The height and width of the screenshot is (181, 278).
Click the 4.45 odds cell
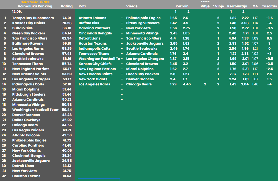click(187, 84)
